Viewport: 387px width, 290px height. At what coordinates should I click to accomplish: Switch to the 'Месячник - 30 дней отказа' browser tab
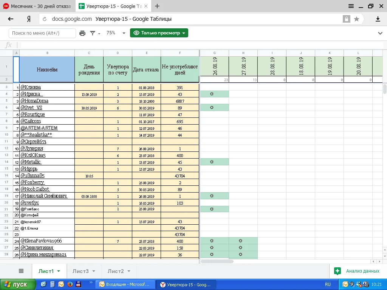coord(37,6)
